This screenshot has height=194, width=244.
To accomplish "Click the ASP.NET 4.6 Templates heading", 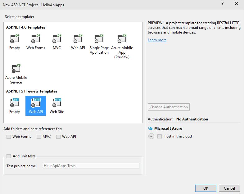I will (x=26, y=27).
